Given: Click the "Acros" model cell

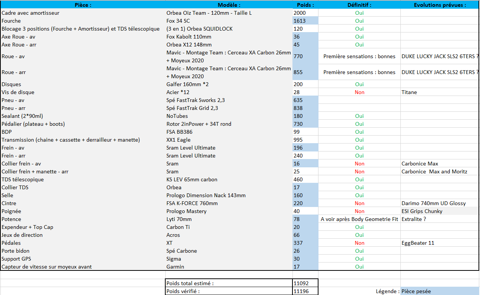Looking at the screenshot, I should 229,235.
